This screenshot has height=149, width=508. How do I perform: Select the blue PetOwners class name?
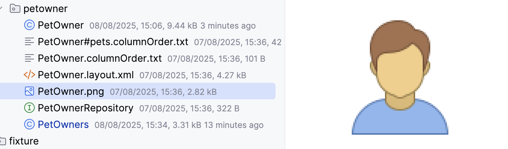(x=63, y=125)
